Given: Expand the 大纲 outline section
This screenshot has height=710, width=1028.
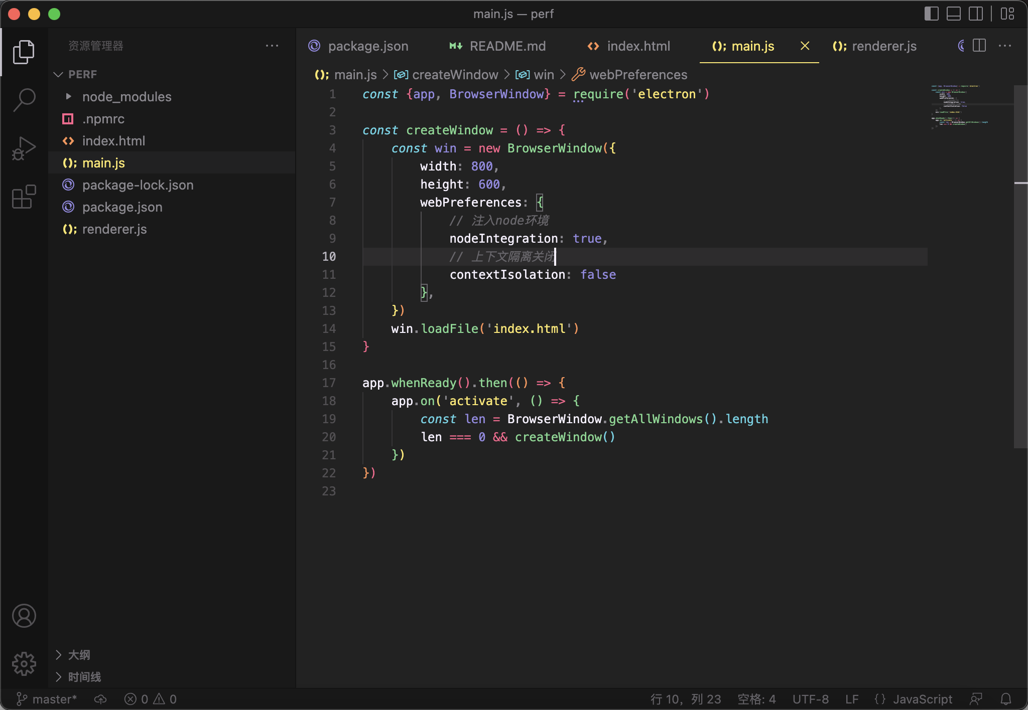Looking at the screenshot, I should (79, 655).
